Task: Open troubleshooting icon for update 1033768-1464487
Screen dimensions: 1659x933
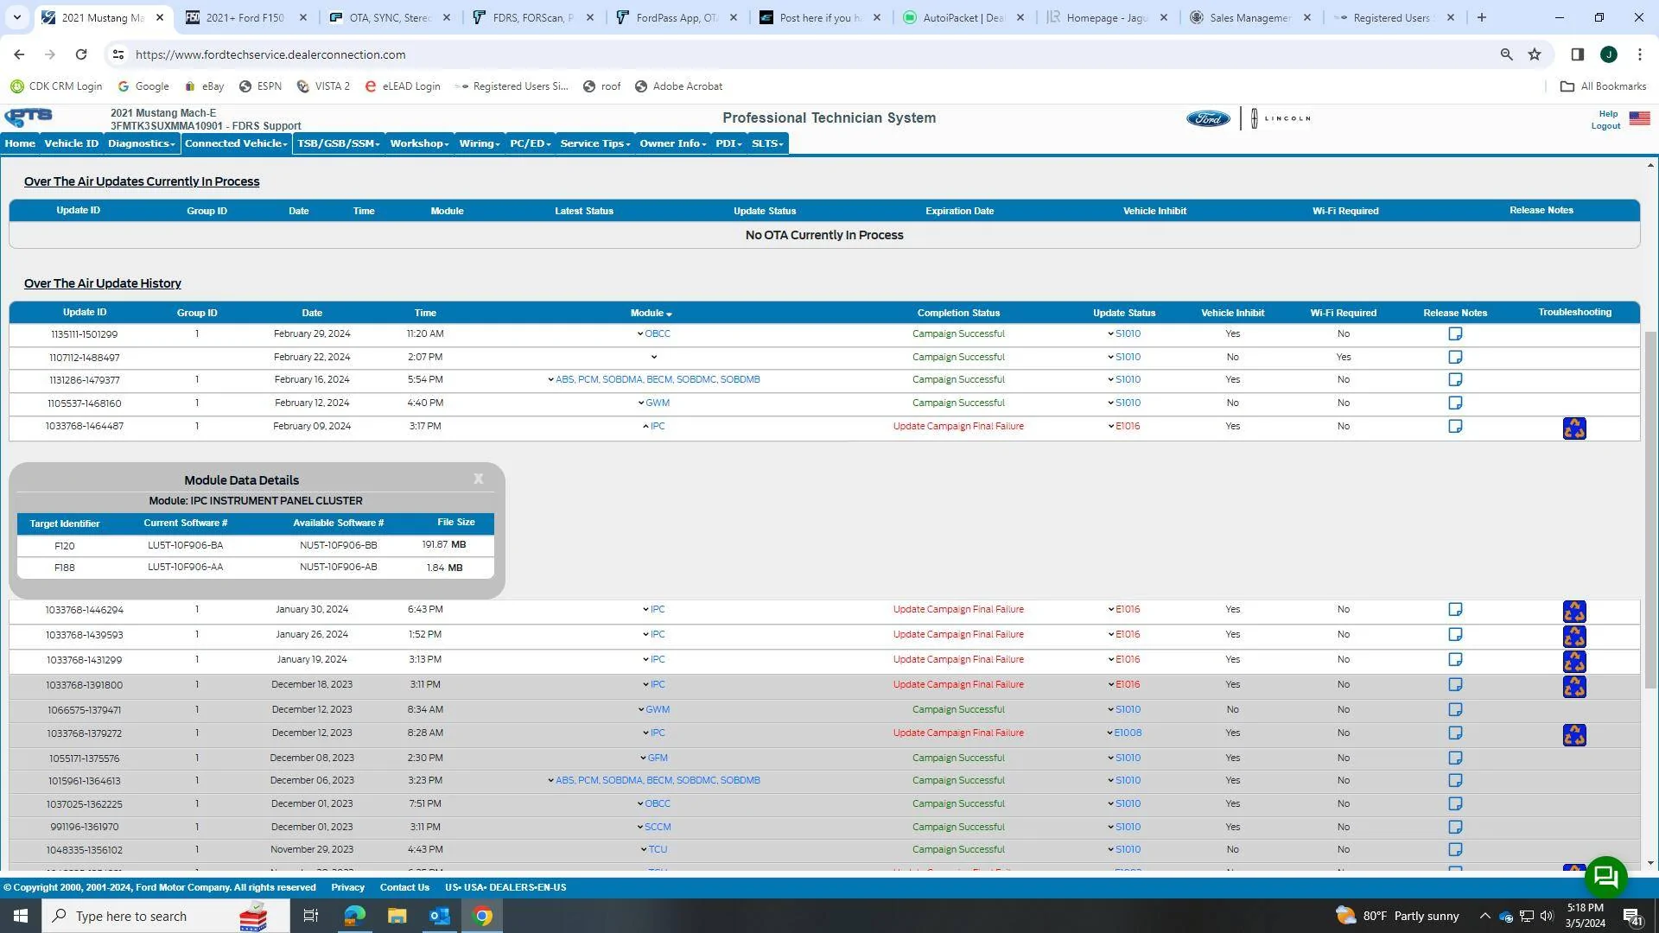Action: point(1574,428)
